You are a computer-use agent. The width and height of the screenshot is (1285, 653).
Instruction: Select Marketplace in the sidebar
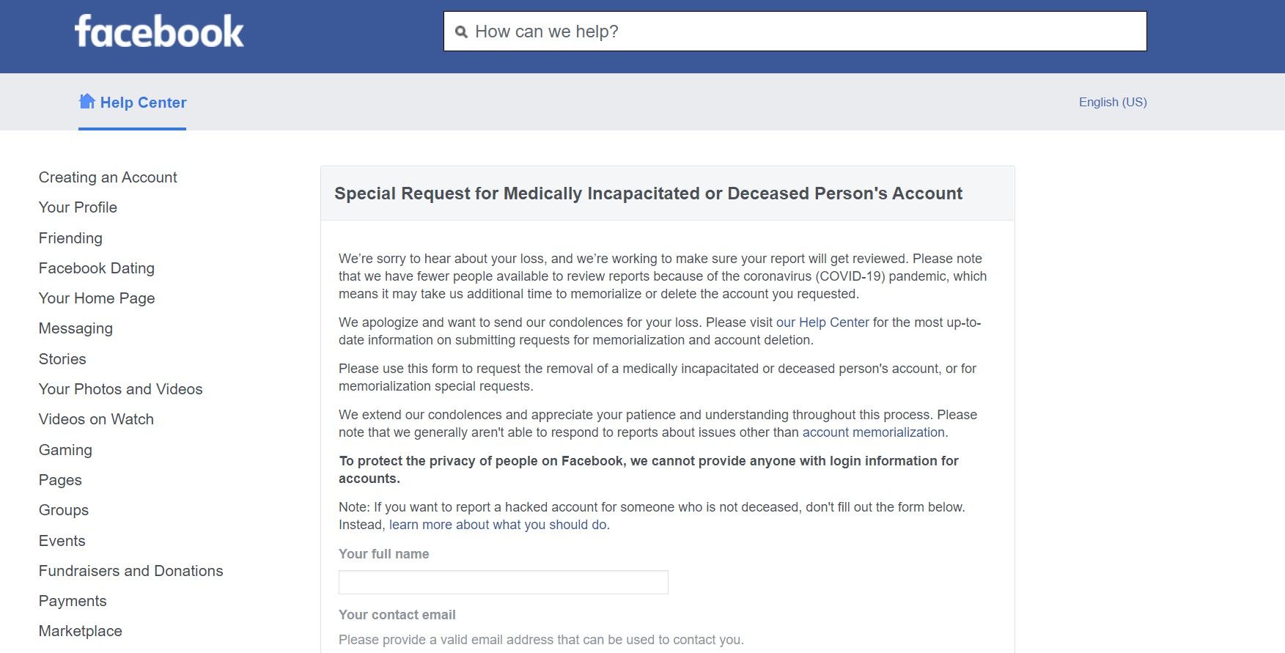pos(80,631)
